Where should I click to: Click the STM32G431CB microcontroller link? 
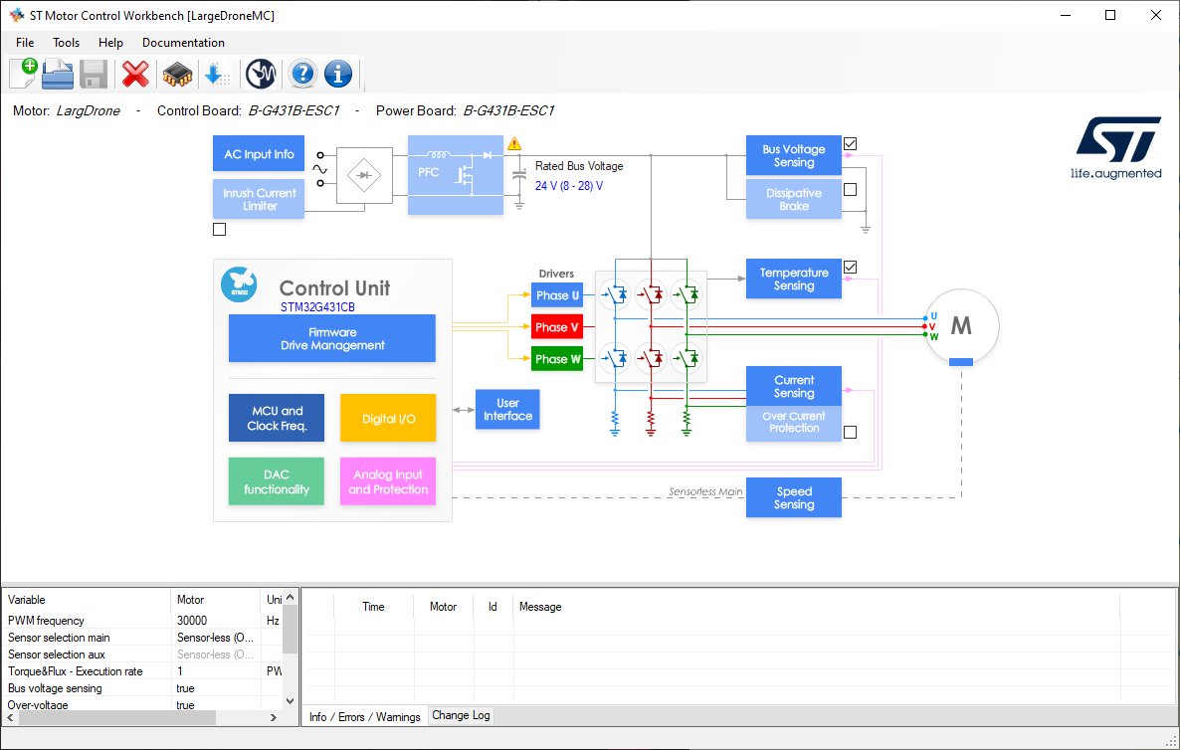tap(317, 307)
